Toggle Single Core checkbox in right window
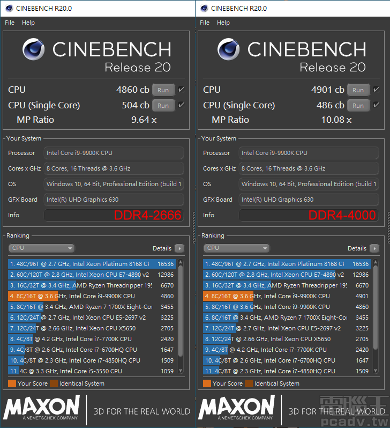This screenshot has height=428, width=390. (x=376, y=105)
